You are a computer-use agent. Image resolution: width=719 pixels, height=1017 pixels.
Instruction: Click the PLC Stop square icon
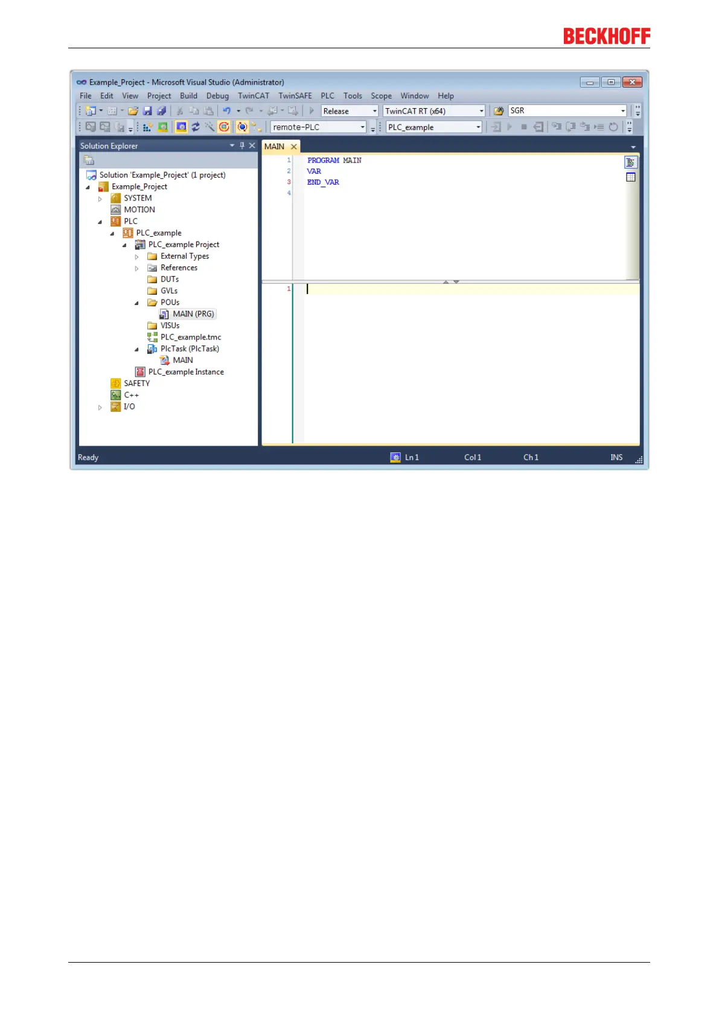coord(524,127)
